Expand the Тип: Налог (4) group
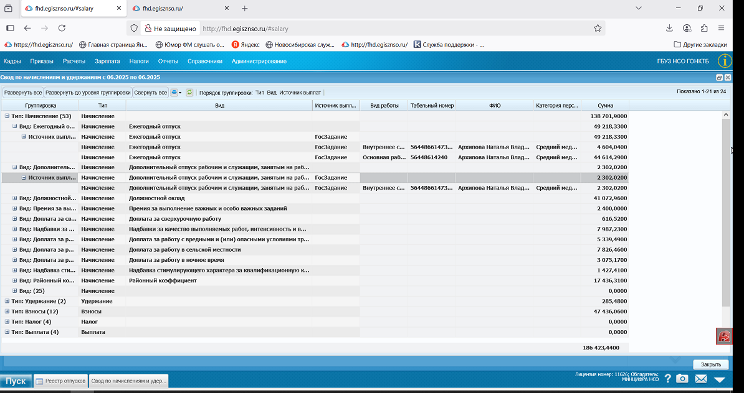 7,321
